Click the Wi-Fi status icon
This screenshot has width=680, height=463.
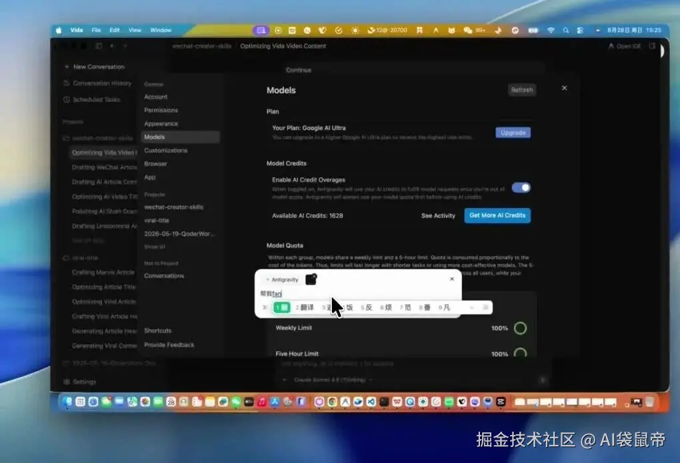[x=551, y=30]
